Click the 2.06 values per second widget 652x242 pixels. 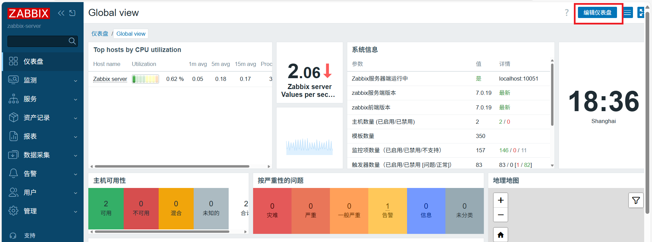point(310,72)
